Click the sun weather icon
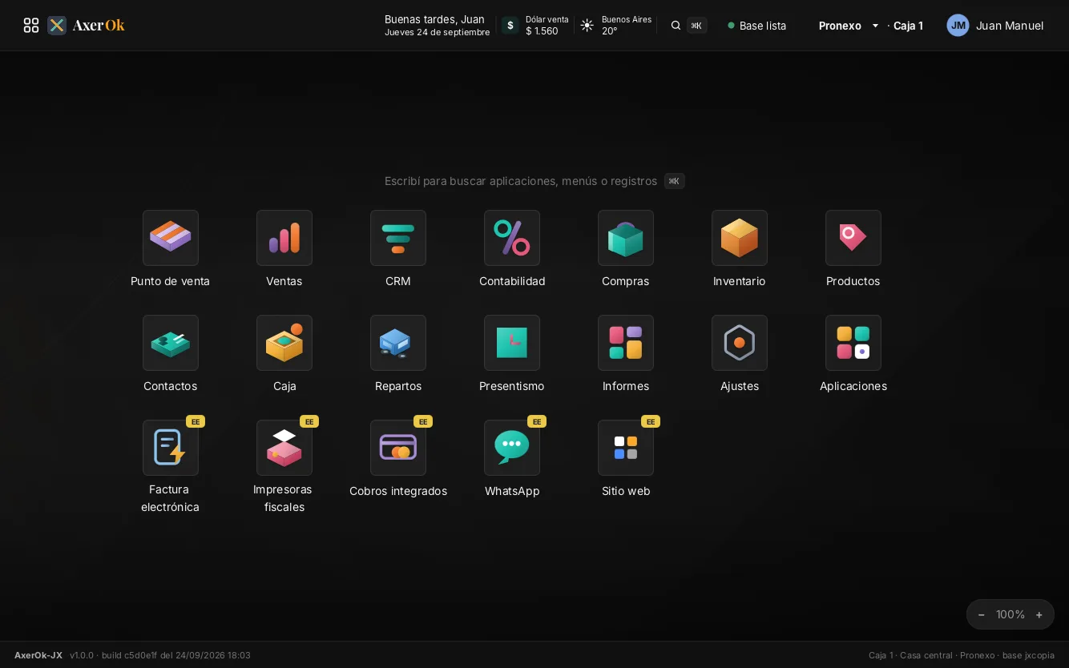This screenshot has width=1069, height=668. 587,26
